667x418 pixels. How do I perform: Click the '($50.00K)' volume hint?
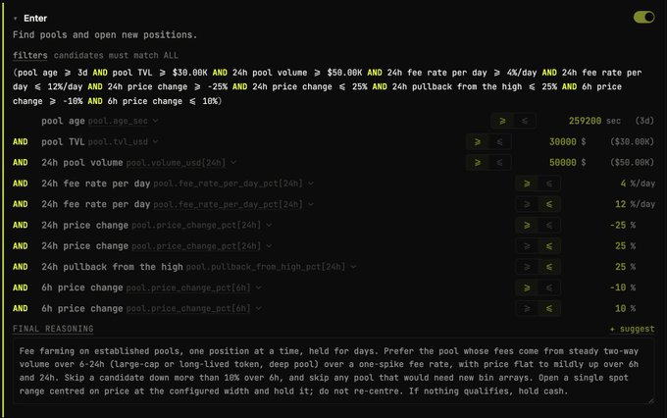[x=632, y=163]
